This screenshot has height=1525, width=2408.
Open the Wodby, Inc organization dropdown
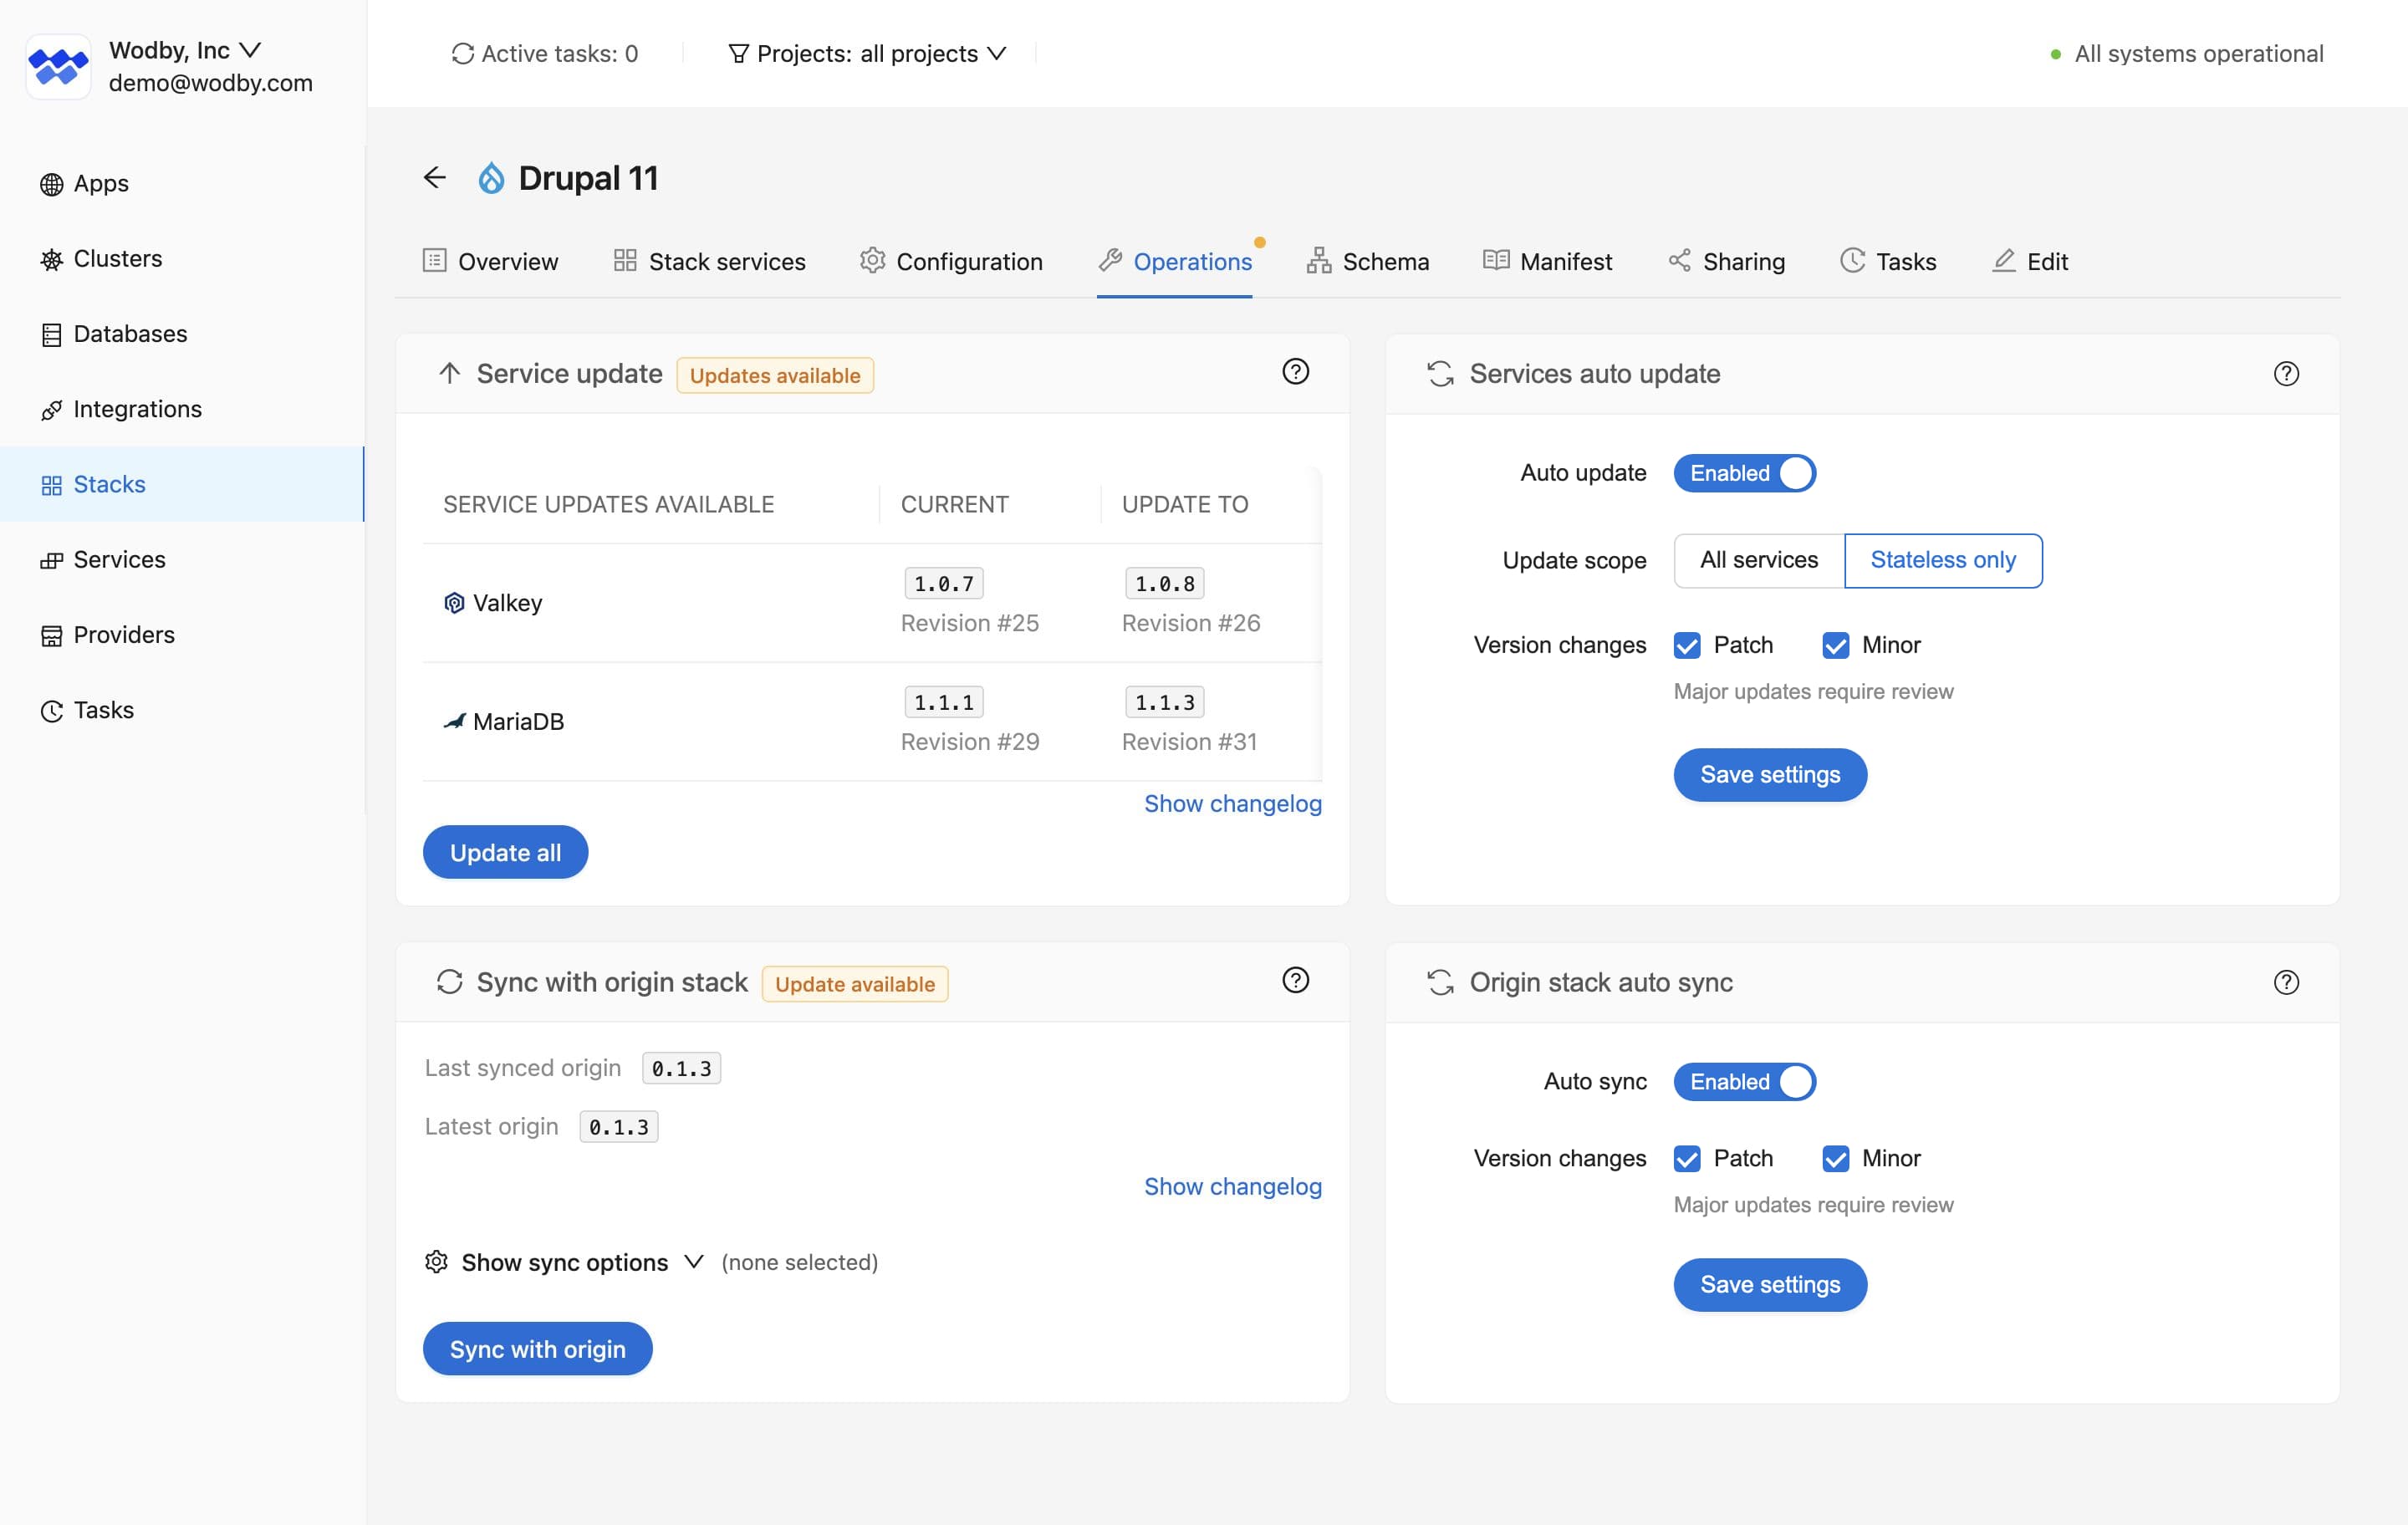185,50
